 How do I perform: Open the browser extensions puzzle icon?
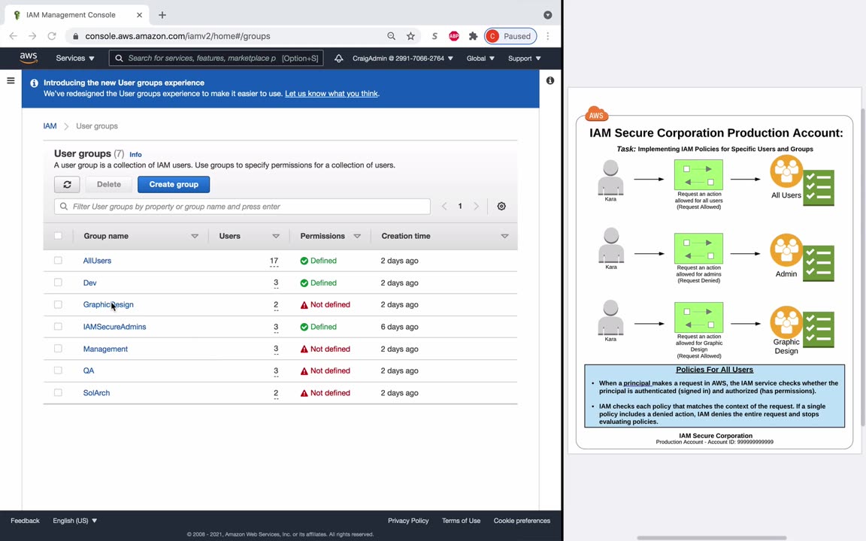[x=473, y=36]
